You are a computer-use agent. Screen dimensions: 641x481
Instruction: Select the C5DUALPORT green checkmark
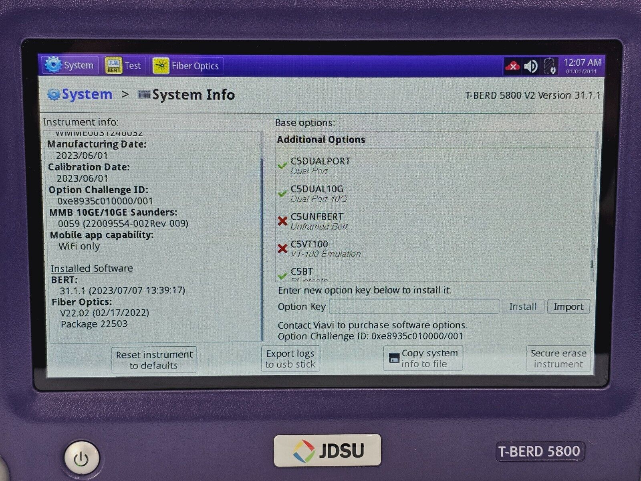tap(282, 165)
